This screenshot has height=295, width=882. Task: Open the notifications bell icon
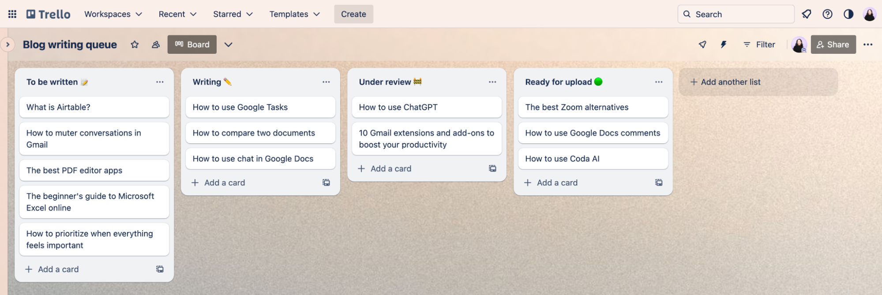pos(807,14)
